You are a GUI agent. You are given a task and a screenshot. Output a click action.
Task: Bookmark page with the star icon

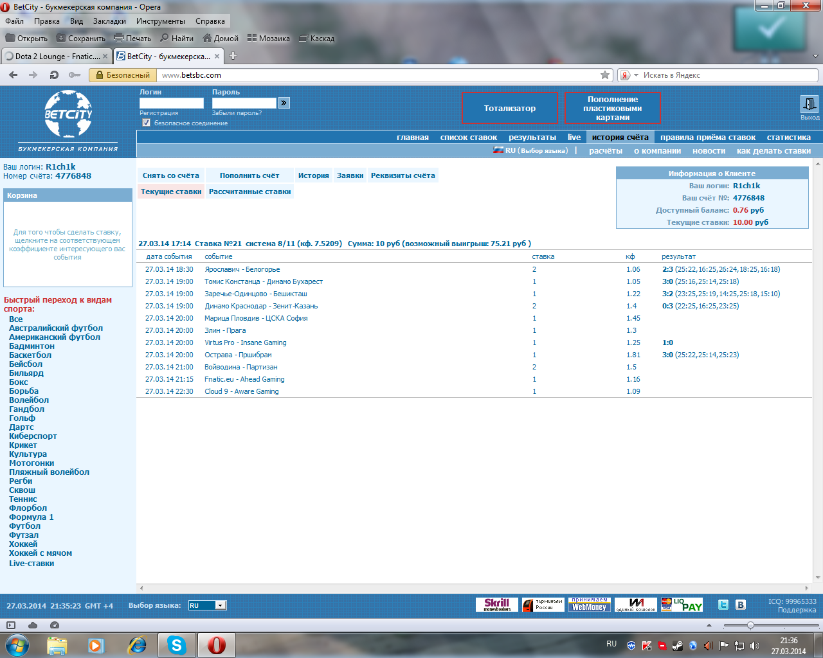pos(605,75)
